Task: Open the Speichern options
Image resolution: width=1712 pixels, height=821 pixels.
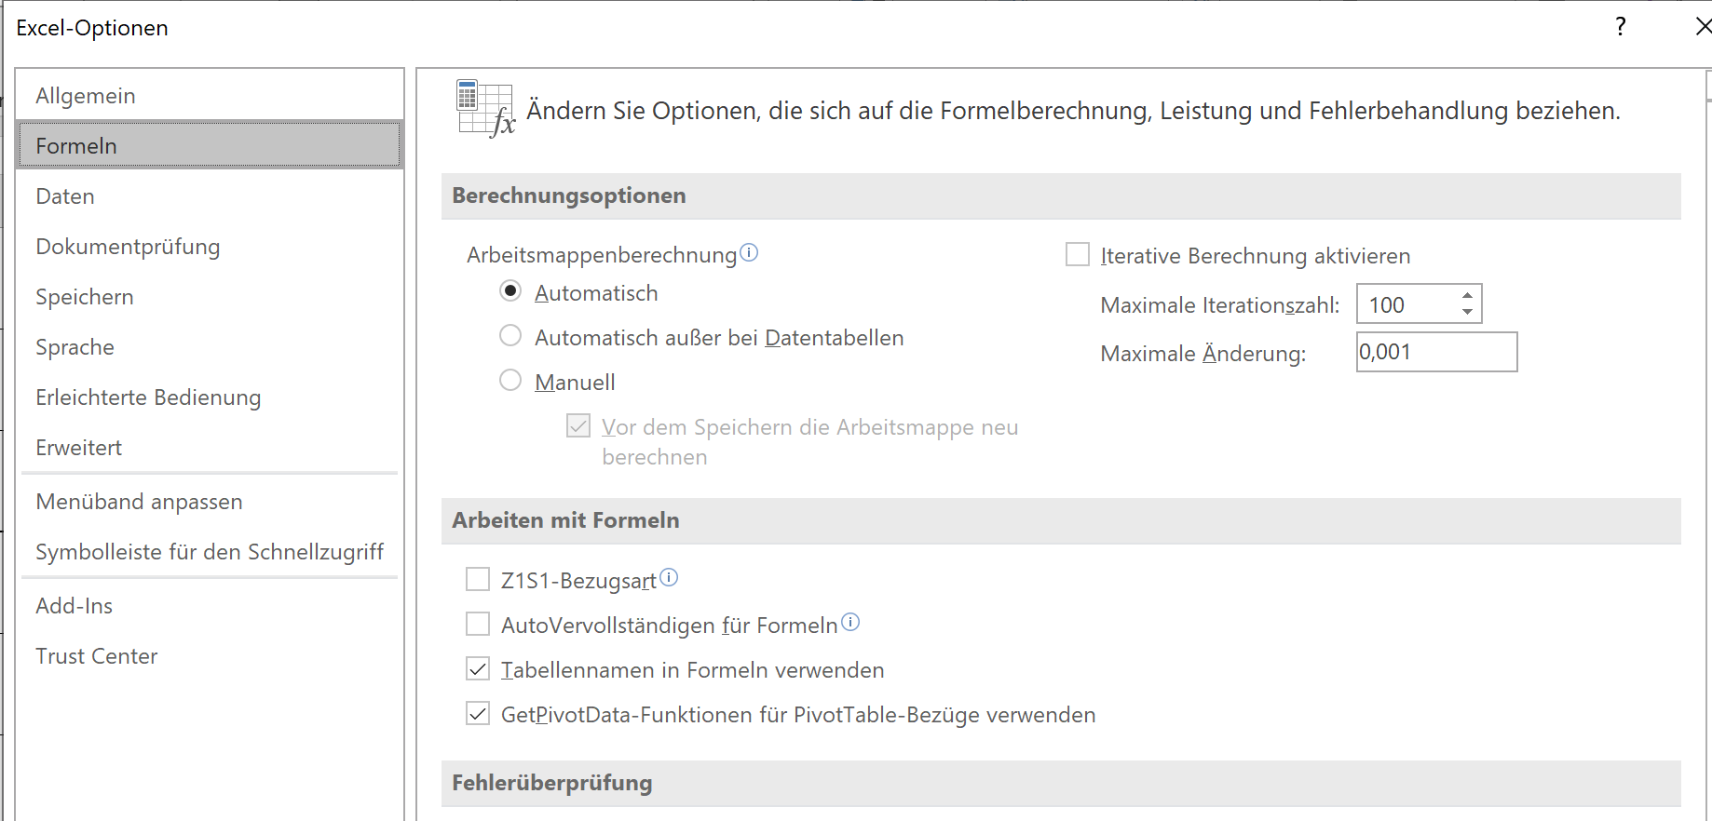Action: (210, 297)
